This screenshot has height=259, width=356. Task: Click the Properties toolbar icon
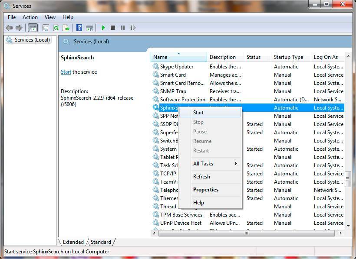tap(46, 28)
